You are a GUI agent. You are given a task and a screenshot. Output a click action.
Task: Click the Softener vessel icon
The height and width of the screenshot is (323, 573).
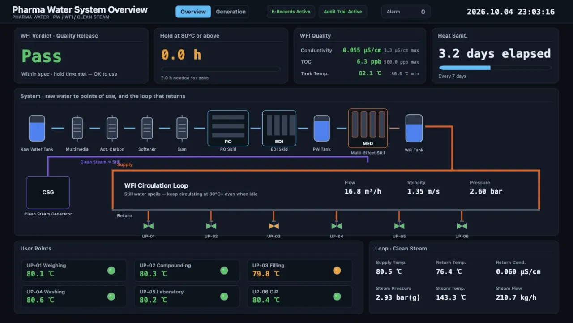pyautogui.click(x=147, y=128)
